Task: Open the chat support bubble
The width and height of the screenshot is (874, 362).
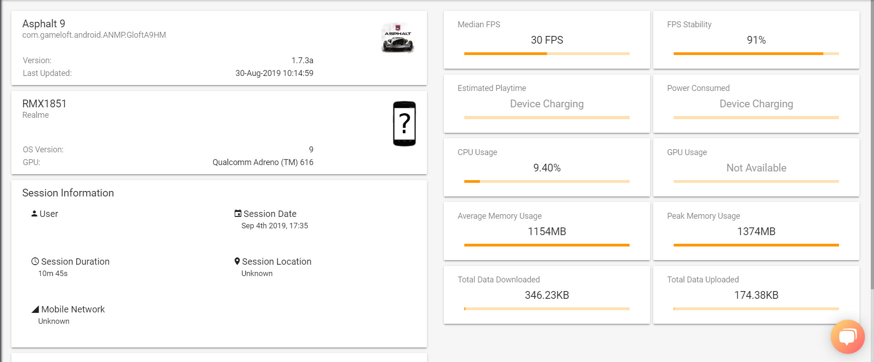Action: (x=848, y=337)
